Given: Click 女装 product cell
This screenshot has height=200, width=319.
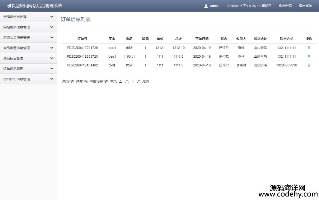Looking at the screenshot, I should 129,65.
